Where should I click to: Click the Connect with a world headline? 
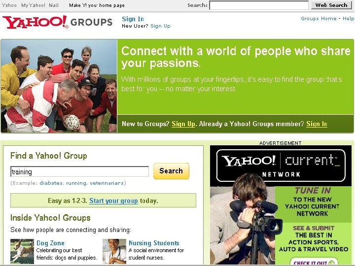(x=236, y=57)
